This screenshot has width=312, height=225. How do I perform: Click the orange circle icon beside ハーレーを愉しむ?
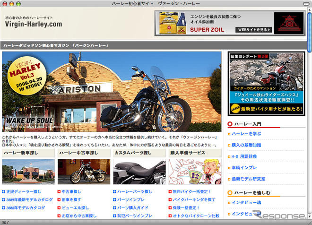coord(230,193)
